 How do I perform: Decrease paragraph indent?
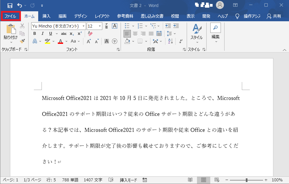point(168,26)
